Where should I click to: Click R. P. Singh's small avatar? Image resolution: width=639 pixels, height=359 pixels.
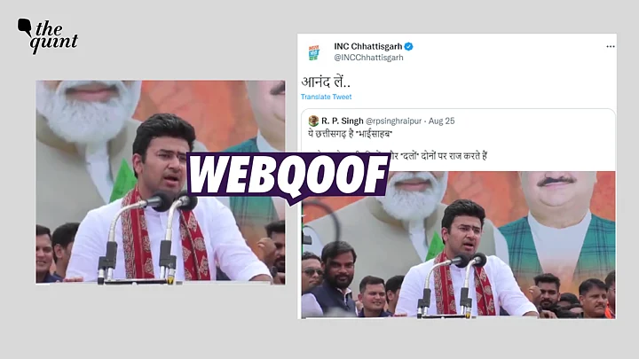click(x=313, y=121)
